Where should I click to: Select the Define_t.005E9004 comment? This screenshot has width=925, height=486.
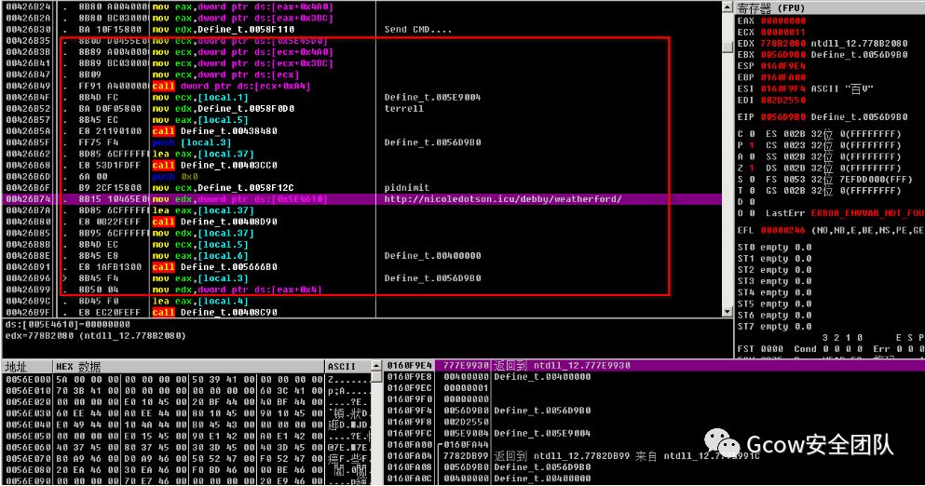click(x=432, y=98)
